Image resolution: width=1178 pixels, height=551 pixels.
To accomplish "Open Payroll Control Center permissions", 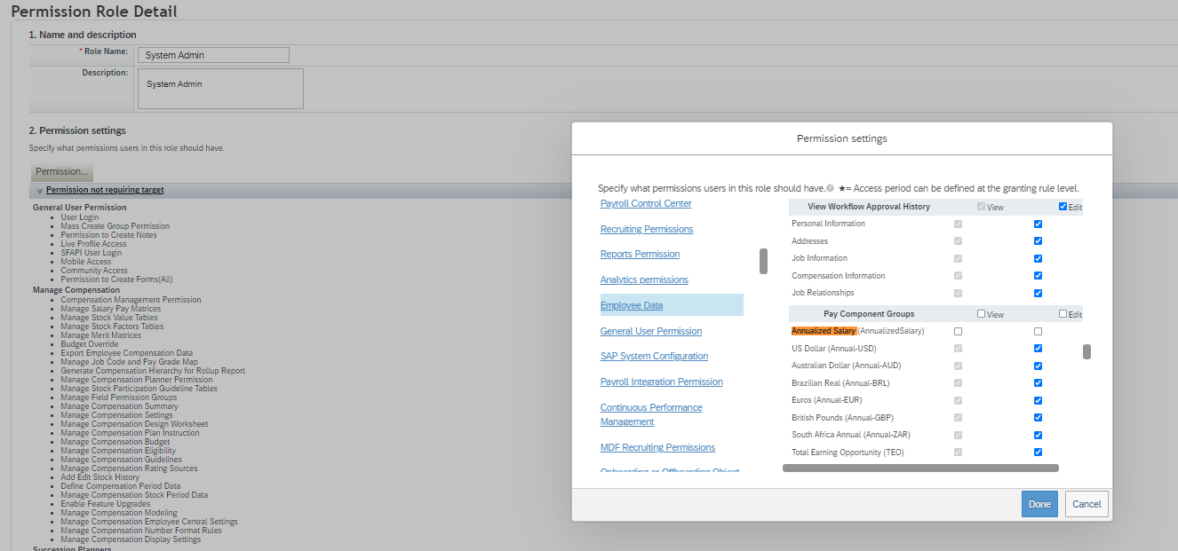I will click(646, 204).
